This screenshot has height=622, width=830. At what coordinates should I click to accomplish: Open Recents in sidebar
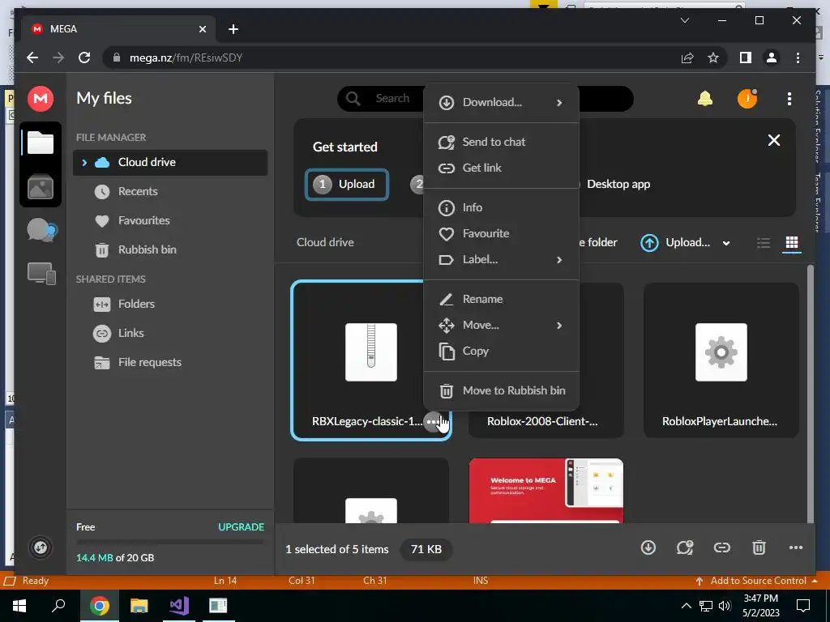click(x=170, y=191)
